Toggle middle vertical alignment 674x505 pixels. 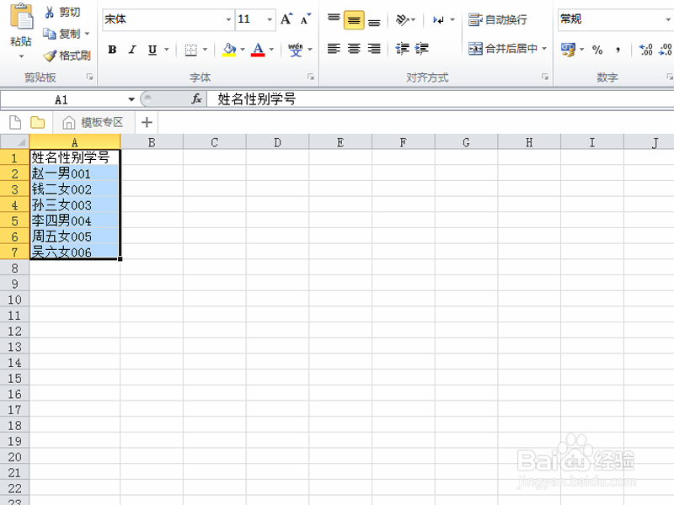[x=354, y=19]
